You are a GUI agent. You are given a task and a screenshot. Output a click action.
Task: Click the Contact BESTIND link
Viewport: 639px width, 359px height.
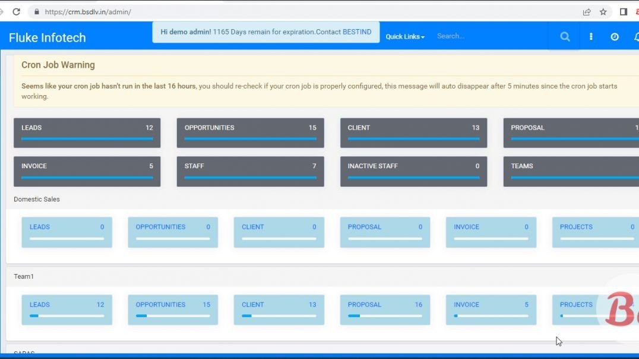tap(357, 32)
